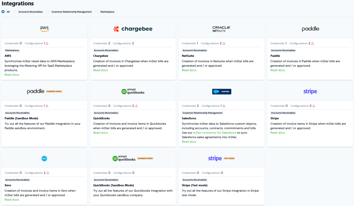Image resolution: width=354 pixels, height=206 pixels.
Task: Open the AWS card title
Action: [8, 56]
